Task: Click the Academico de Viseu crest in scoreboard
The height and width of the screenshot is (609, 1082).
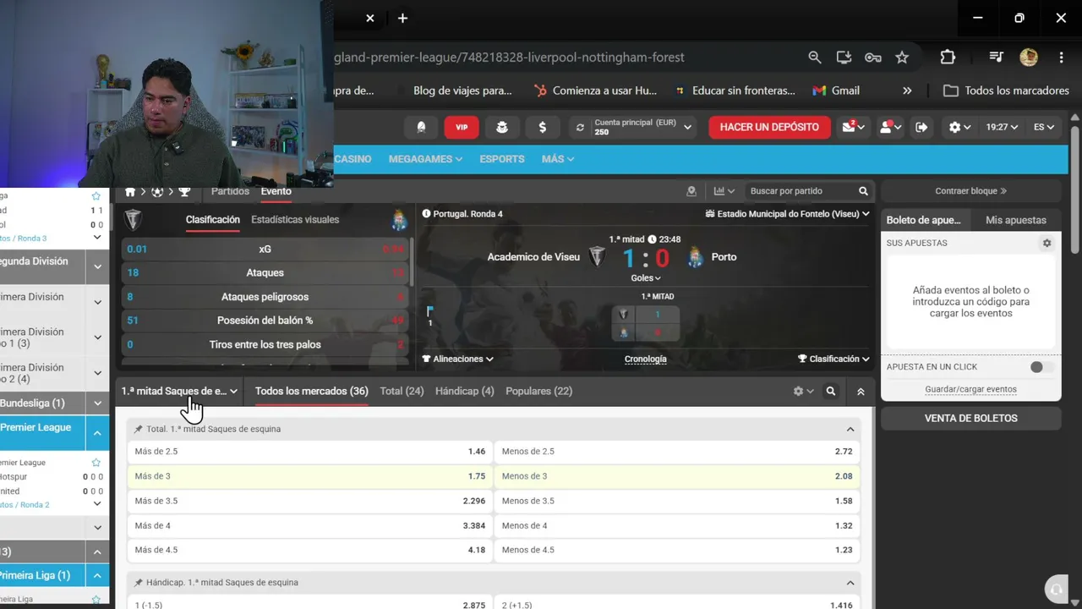Action: 598,257
